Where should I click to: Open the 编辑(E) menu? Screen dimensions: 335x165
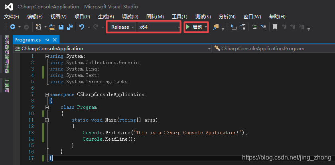tap(35, 17)
